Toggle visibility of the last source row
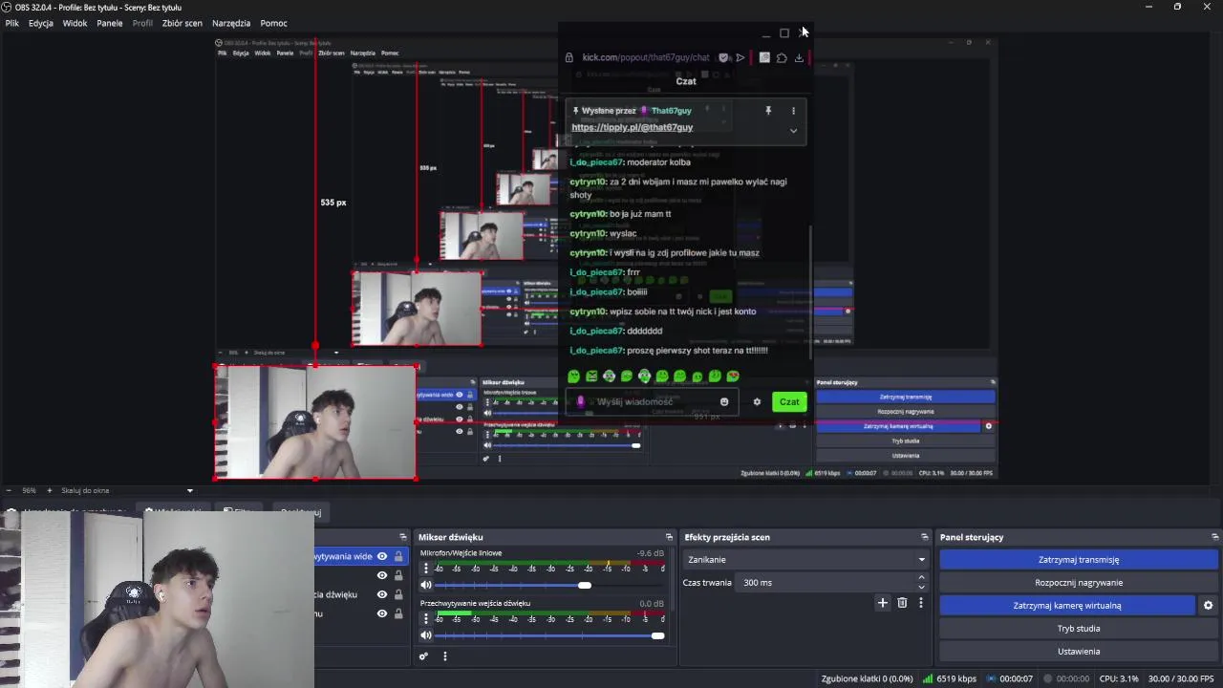1223x688 pixels. (382, 613)
